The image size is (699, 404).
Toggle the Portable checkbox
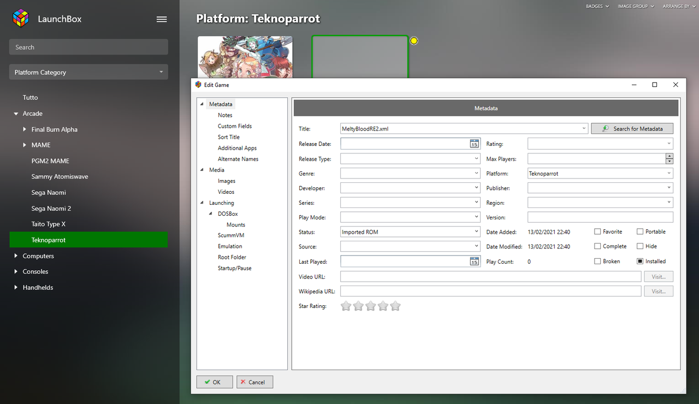click(640, 231)
